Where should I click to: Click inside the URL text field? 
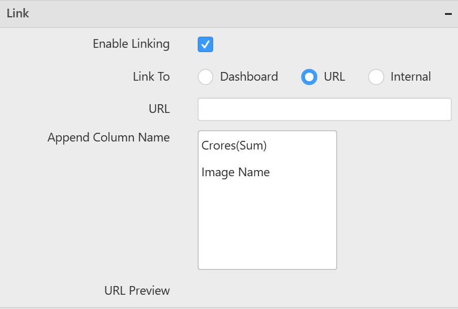pos(324,109)
